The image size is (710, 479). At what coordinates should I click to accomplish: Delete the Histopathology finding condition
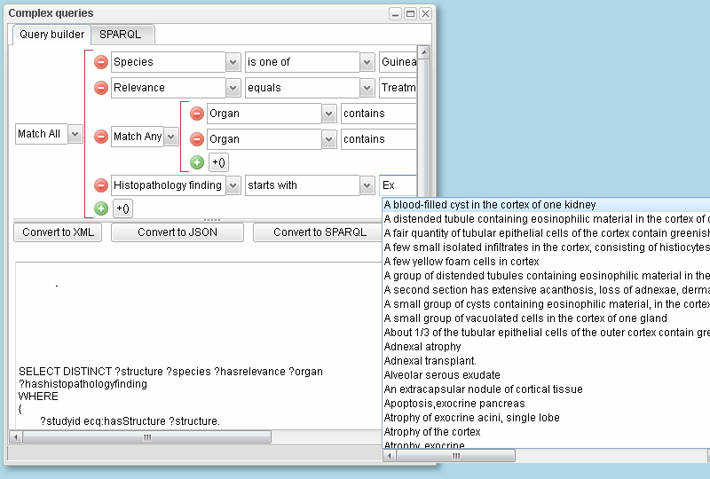coord(101,185)
